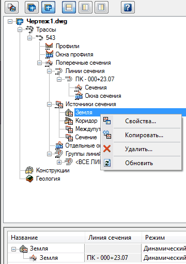The image size is (186, 264).
Task: Collapse the Поперечные сечения node
Action: point(39,63)
